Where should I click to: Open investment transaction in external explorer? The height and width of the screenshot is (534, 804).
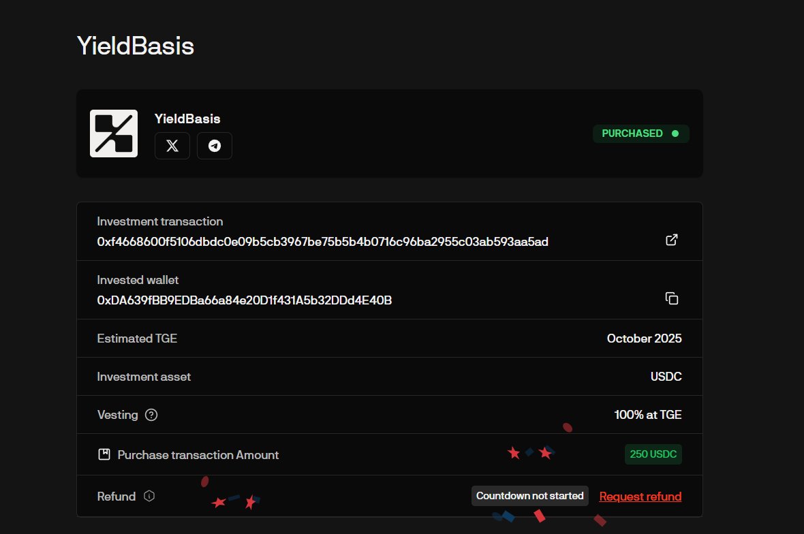[672, 240]
